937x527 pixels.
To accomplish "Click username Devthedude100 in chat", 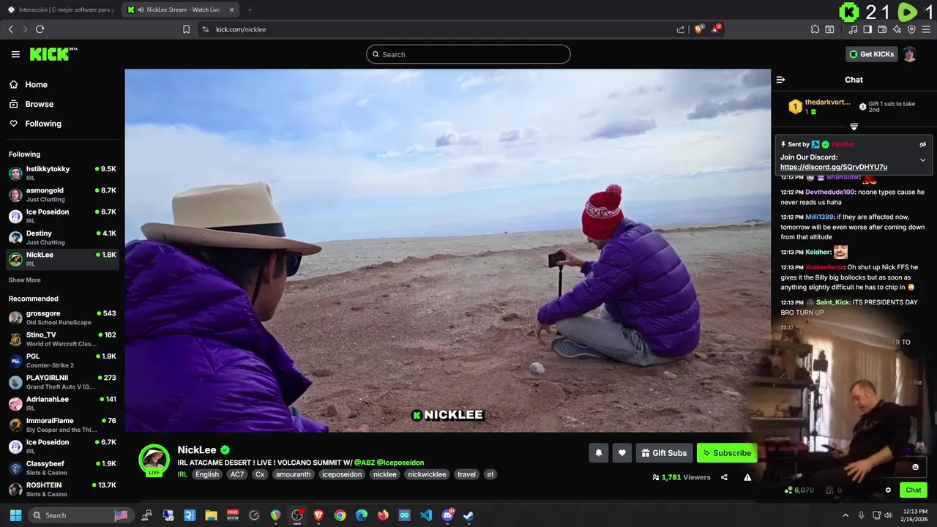I will pyautogui.click(x=830, y=192).
